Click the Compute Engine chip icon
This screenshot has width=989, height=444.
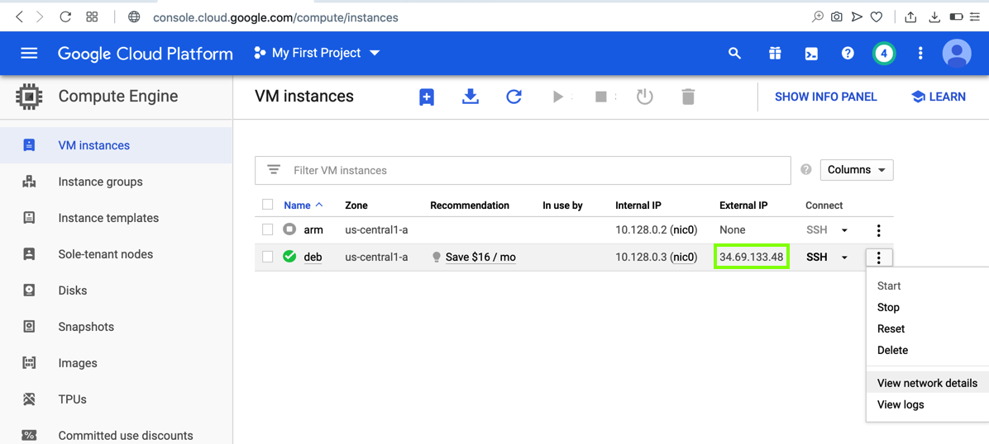point(28,97)
